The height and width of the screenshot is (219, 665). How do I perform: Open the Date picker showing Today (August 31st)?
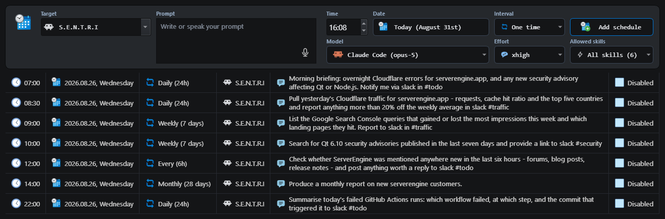coord(431,27)
